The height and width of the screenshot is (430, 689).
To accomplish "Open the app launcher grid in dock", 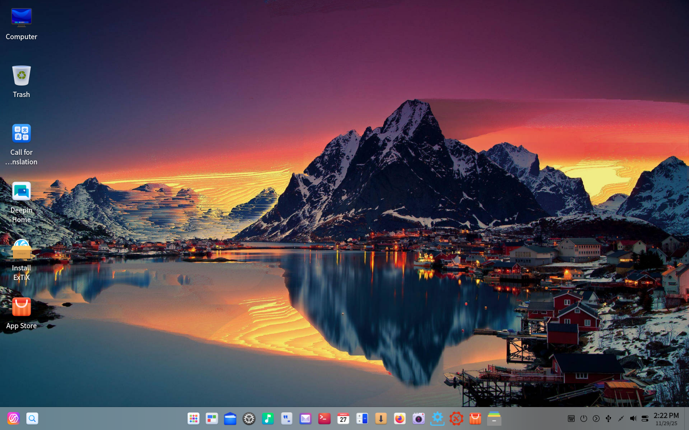I will (x=193, y=419).
